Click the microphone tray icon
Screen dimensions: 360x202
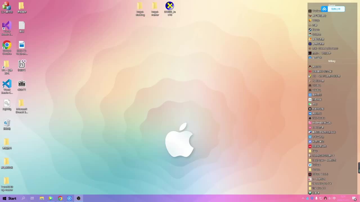pyautogui.click(x=316, y=198)
